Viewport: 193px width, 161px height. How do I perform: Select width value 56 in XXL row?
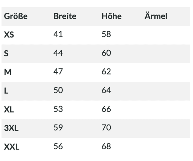58,147
